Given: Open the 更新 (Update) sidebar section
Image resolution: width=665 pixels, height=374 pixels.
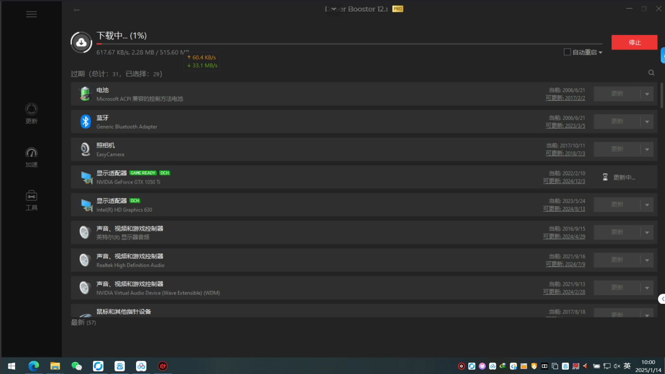Looking at the screenshot, I should click(x=32, y=114).
